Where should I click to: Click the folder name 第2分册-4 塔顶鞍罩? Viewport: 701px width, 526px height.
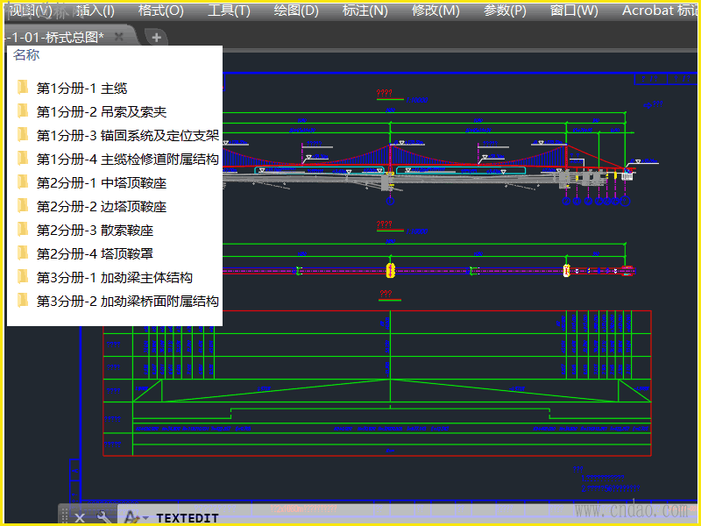click(x=95, y=253)
